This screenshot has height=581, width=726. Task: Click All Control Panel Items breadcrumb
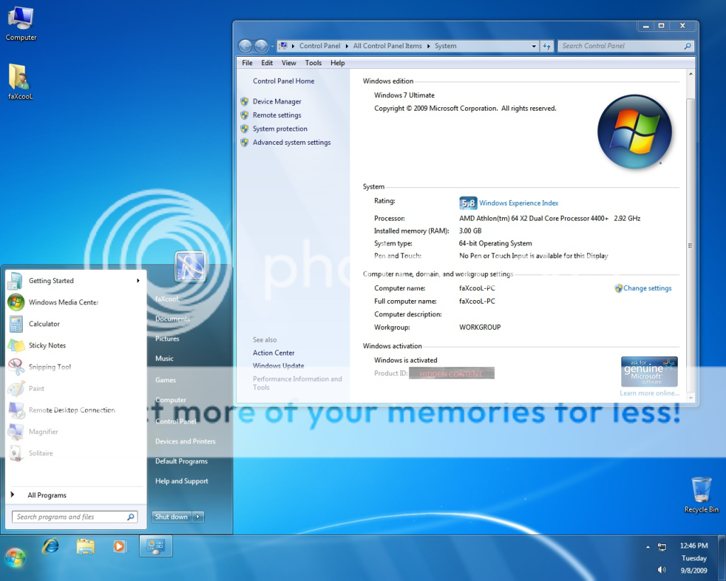coord(388,46)
